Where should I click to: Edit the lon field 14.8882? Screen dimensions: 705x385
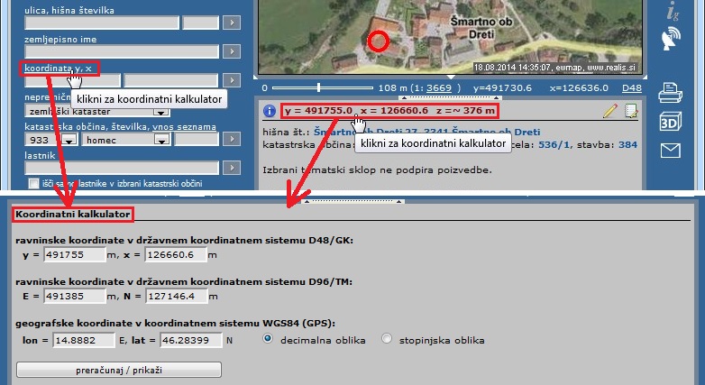84,340
